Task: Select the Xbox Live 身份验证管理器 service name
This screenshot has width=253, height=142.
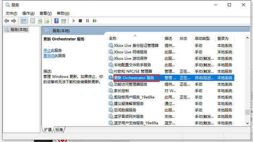Action: pyautogui.click(x=136, y=45)
